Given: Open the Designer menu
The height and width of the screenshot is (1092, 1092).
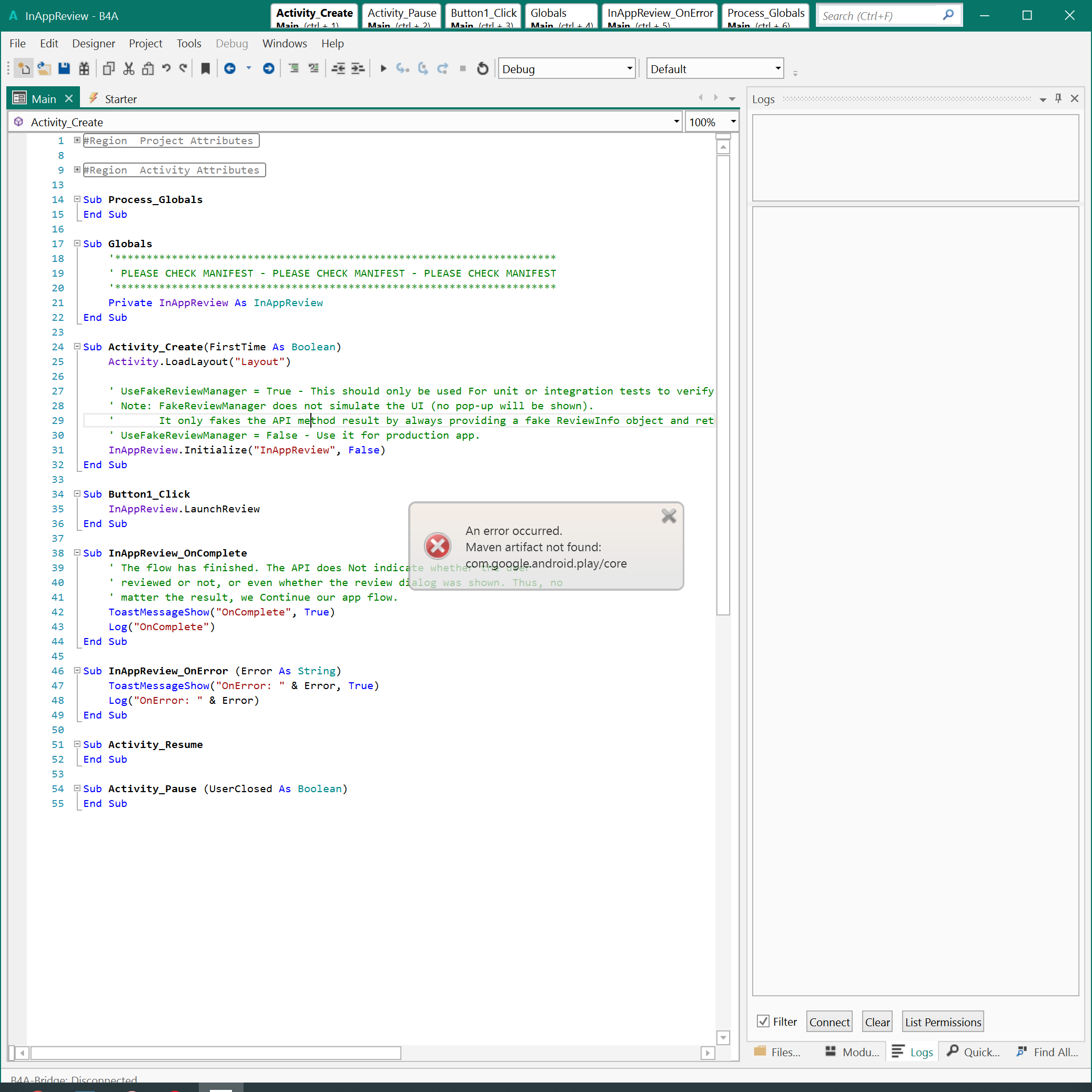Looking at the screenshot, I should tap(93, 44).
